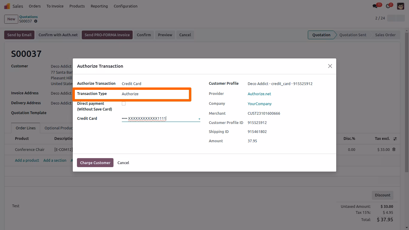
Task: Click the Cancel button in the action bar
Action: pyautogui.click(x=185, y=35)
